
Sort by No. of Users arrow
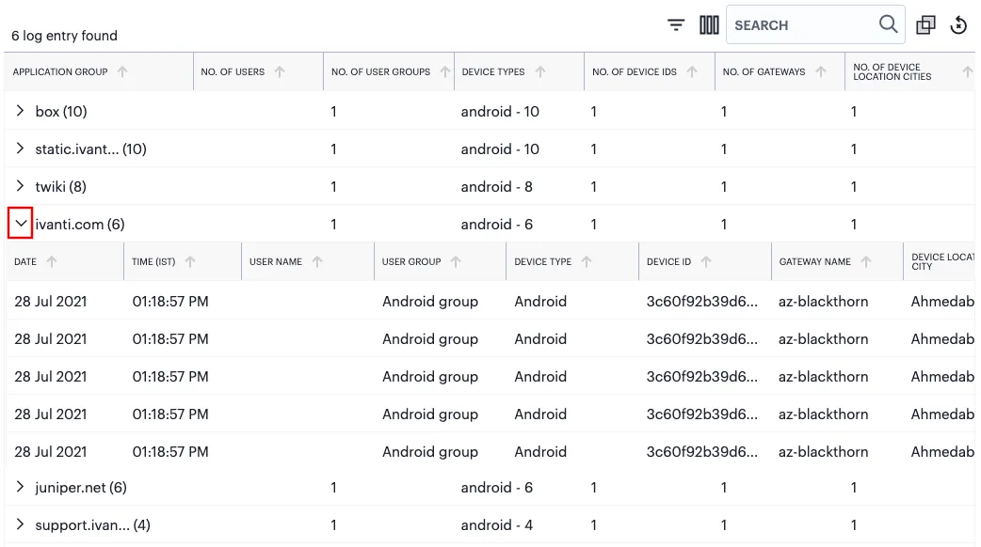(x=280, y=71)
